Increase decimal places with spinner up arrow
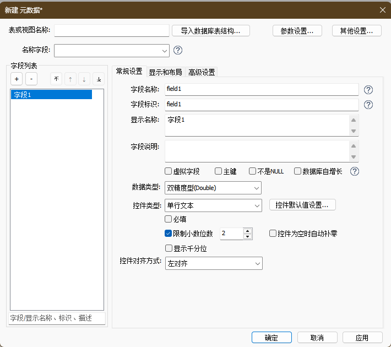391x347 pixels. [x=248, y=231]
